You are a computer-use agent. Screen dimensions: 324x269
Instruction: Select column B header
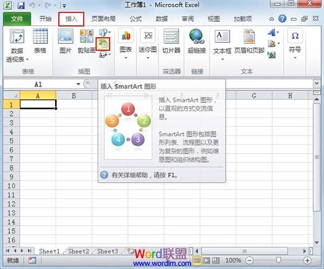tap(74, 96)
